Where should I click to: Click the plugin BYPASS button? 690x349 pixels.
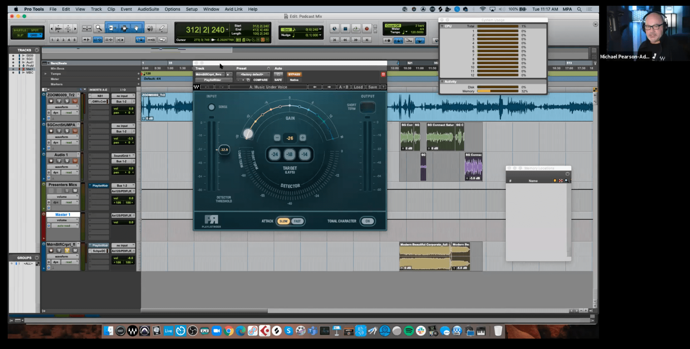(x=294, y=74)
